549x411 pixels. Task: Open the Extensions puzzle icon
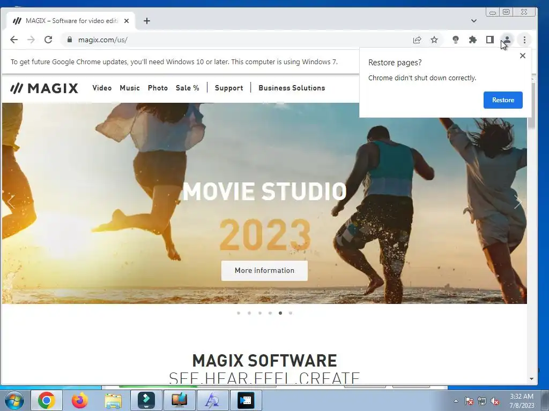(473, 40)
